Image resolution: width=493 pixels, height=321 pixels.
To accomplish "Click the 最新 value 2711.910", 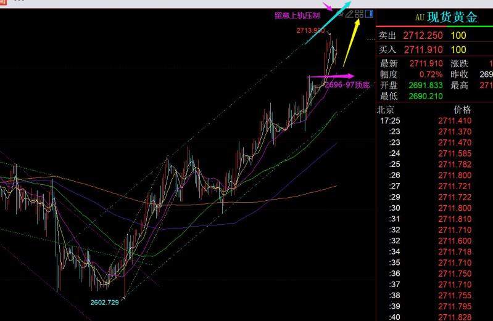I will (426, 63).
